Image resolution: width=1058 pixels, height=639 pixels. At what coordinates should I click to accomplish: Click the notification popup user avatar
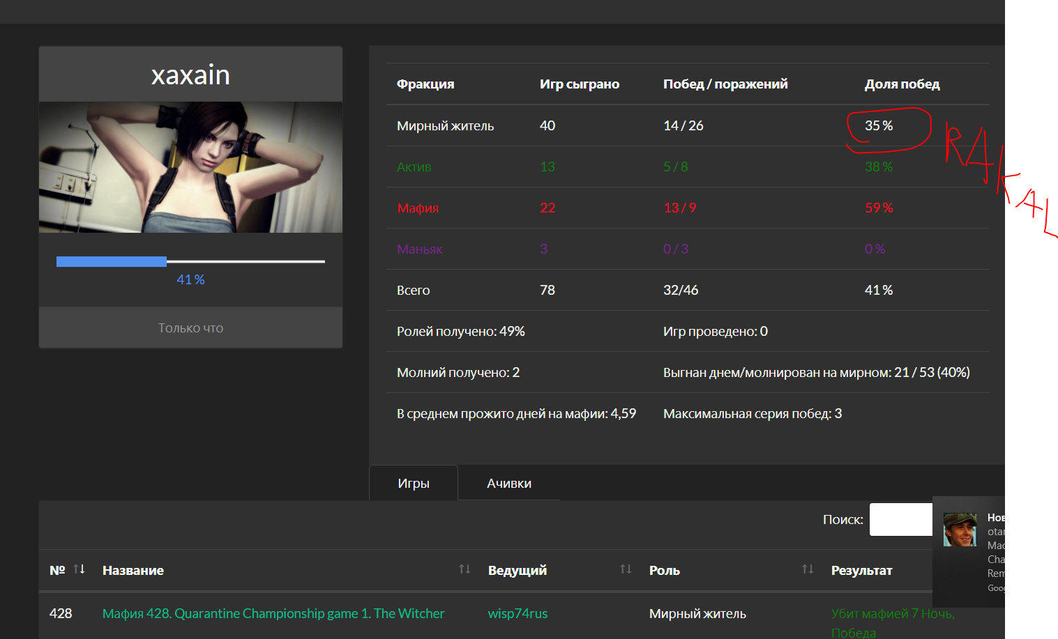click(960, 530)
